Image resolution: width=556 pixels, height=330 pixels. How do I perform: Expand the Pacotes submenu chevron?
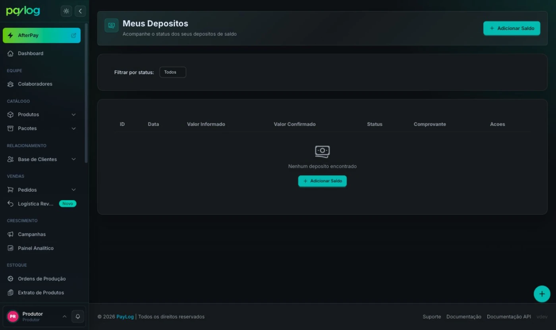(73, 128)
